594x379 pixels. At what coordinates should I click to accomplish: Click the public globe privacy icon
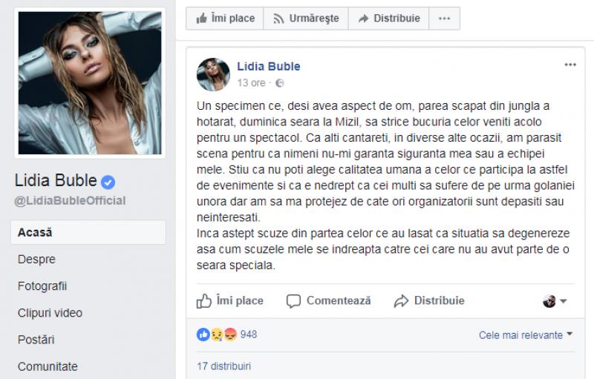[x=280, y=83]
